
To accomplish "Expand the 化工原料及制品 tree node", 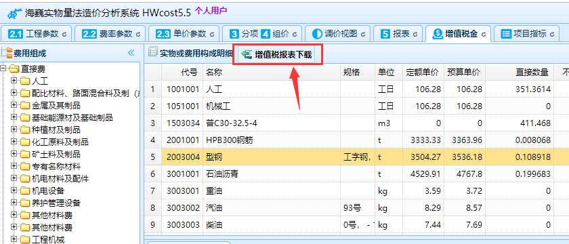I will (14, 142).
